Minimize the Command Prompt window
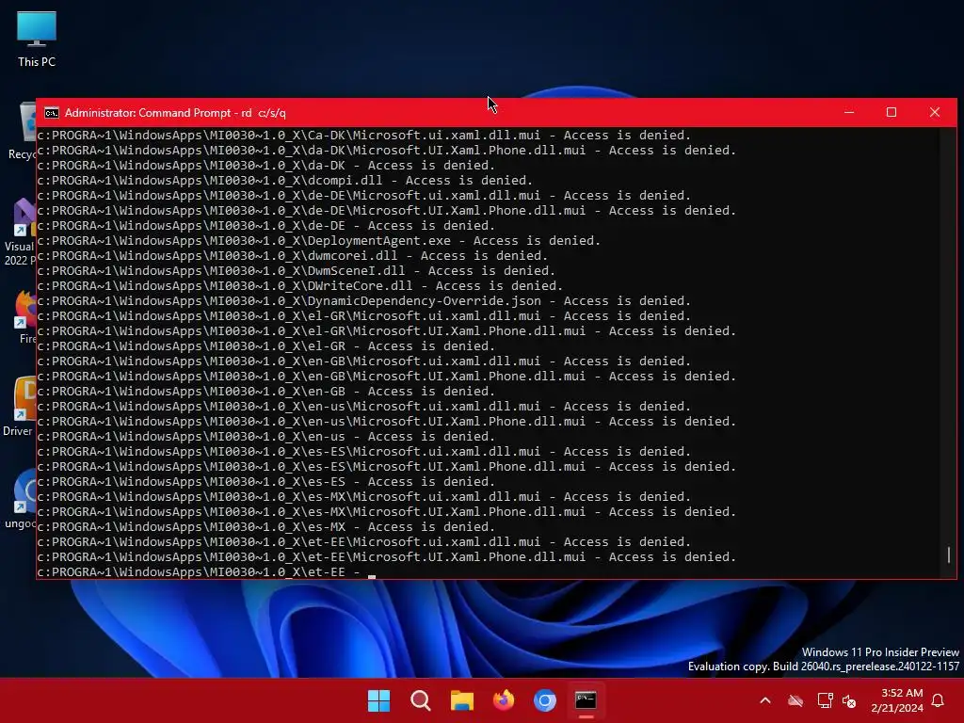Image resolution: width=964 pixels, height=723 pixels. 849,113
